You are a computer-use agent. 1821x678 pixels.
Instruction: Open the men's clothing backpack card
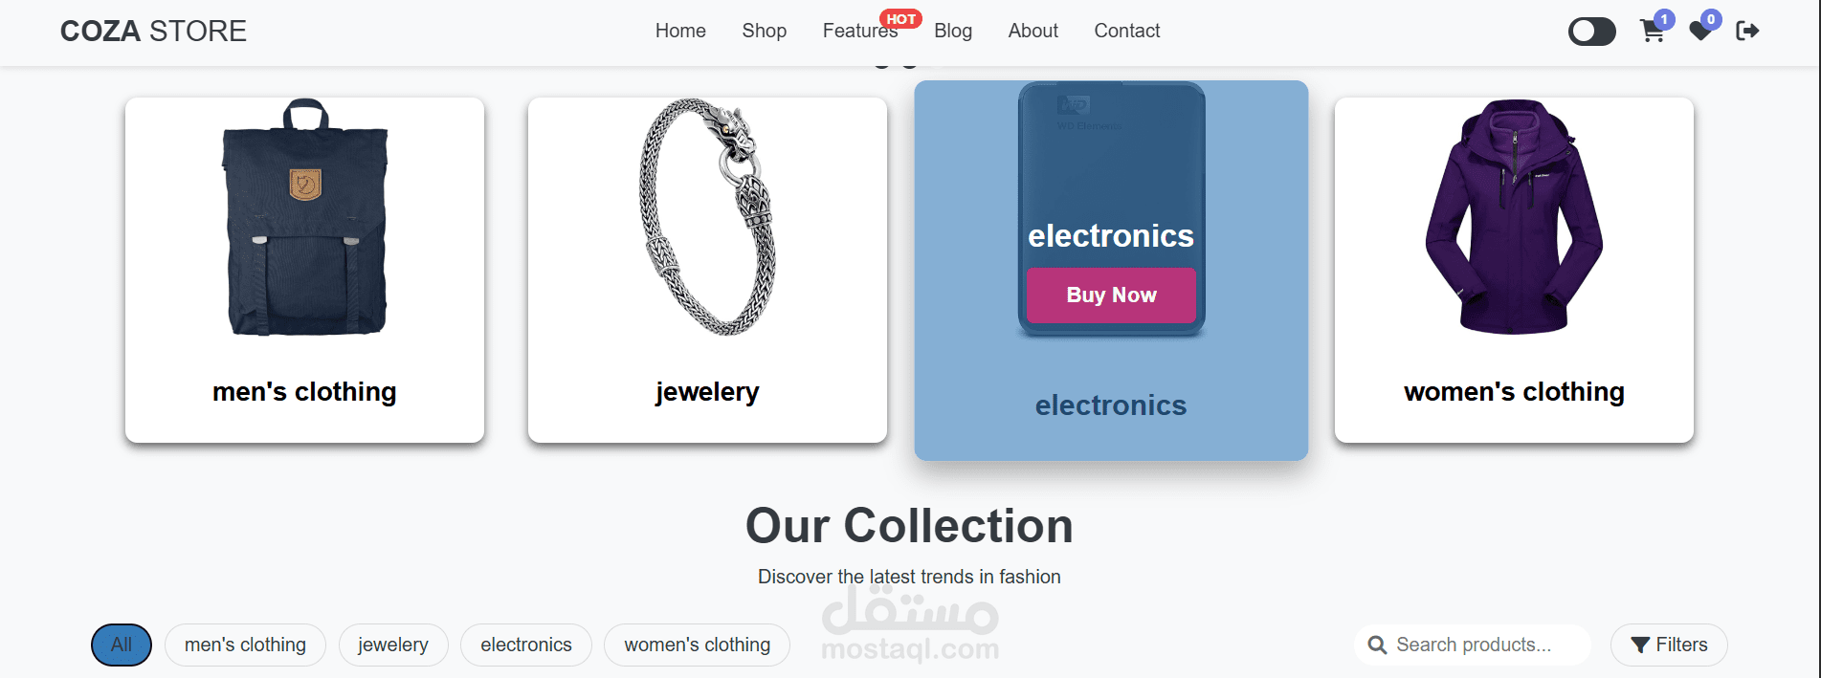click(x=304, y=270)
